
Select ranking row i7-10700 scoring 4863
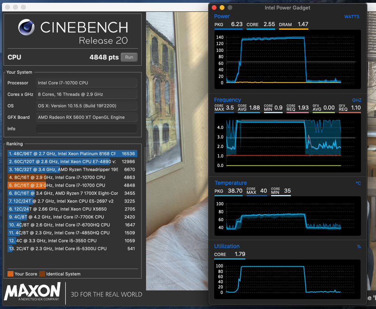(72, 177)
